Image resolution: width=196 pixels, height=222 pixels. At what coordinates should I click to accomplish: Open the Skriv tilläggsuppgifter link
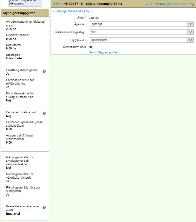click(103, 52)
